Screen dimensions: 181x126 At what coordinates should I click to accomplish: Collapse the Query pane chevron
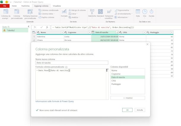(28, 26)
